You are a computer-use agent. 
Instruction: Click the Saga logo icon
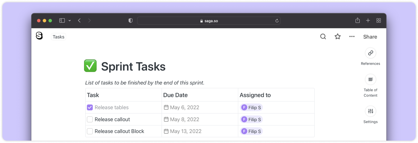click(x=39, y=36)
